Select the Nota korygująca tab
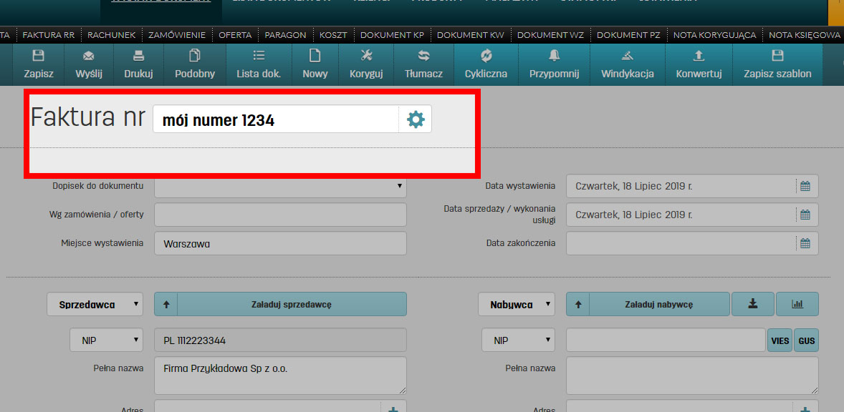 pyautogui.click(x=714, y=34)
